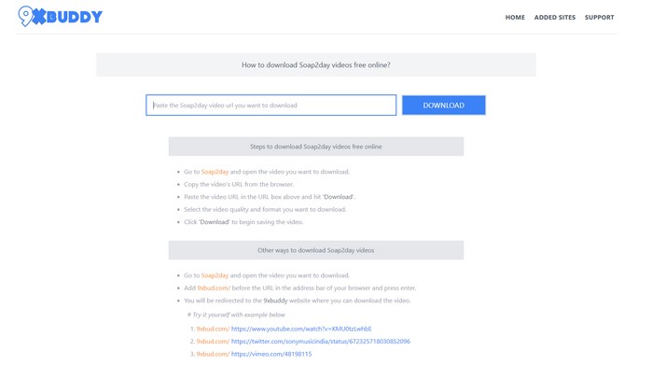652x365 pixels.
Task: Click 9xbud.com/ prefix of first example
Action: [x=213, y=329]
